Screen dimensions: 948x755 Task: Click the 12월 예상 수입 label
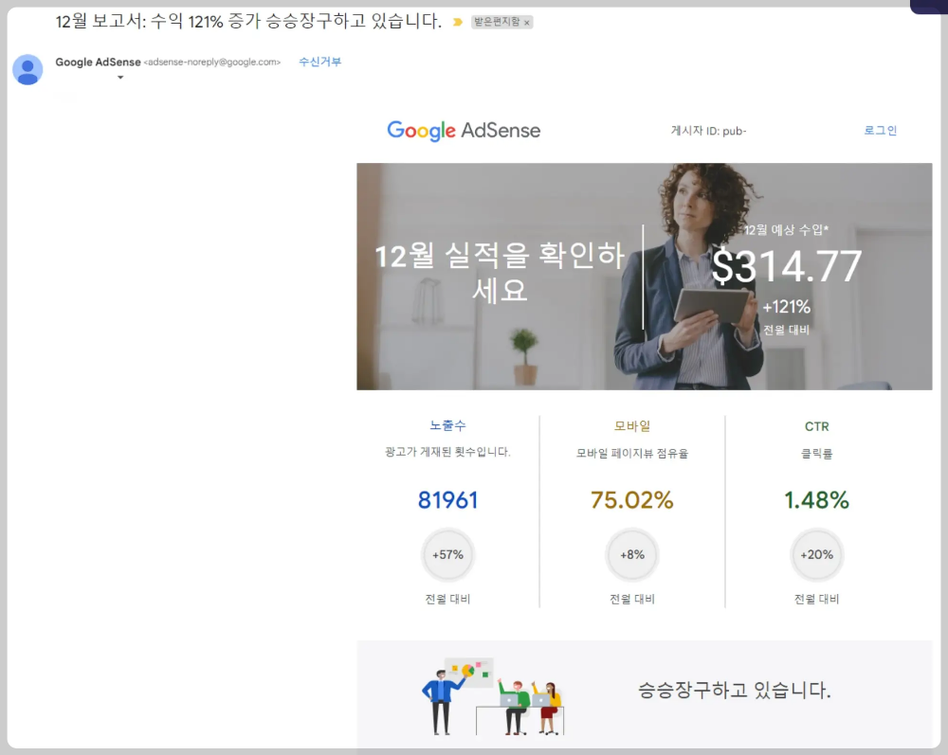(x=786, y=229)
